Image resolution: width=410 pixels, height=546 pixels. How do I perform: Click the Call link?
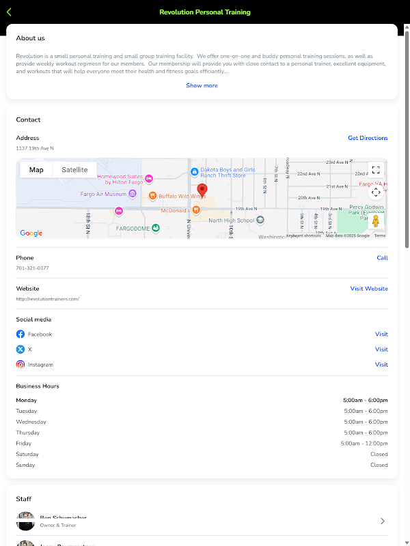[x=383, y=258]
